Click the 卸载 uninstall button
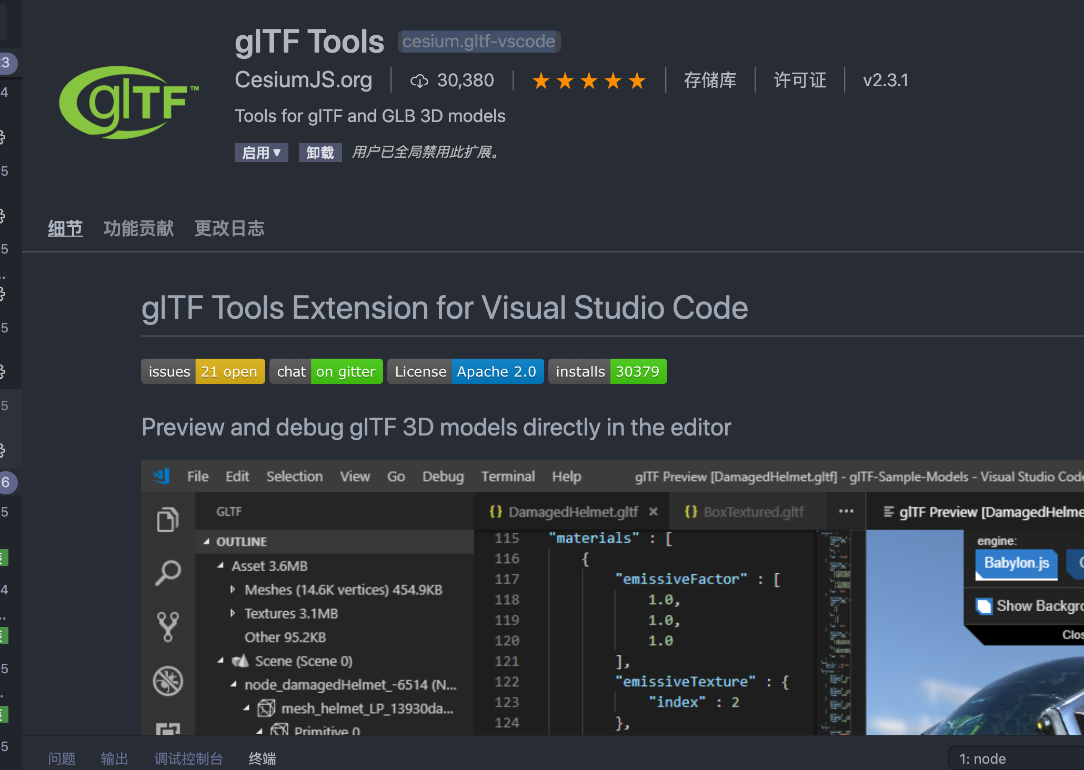This screenshot has width=1084, height=770. point(320,153)
